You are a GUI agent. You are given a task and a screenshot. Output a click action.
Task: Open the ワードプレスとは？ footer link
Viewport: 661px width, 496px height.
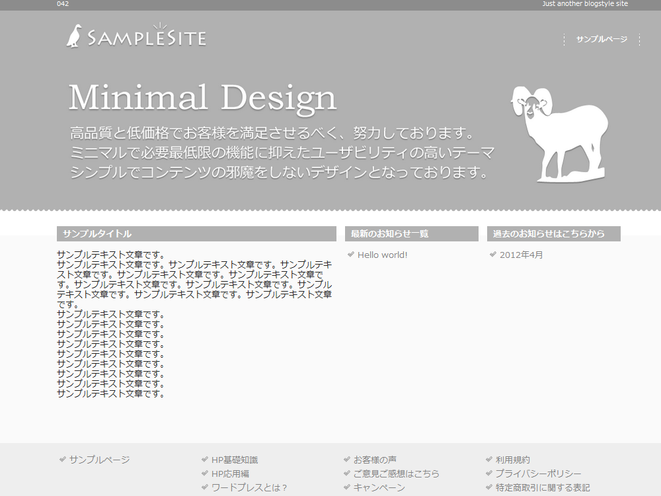tap(250, 487)
